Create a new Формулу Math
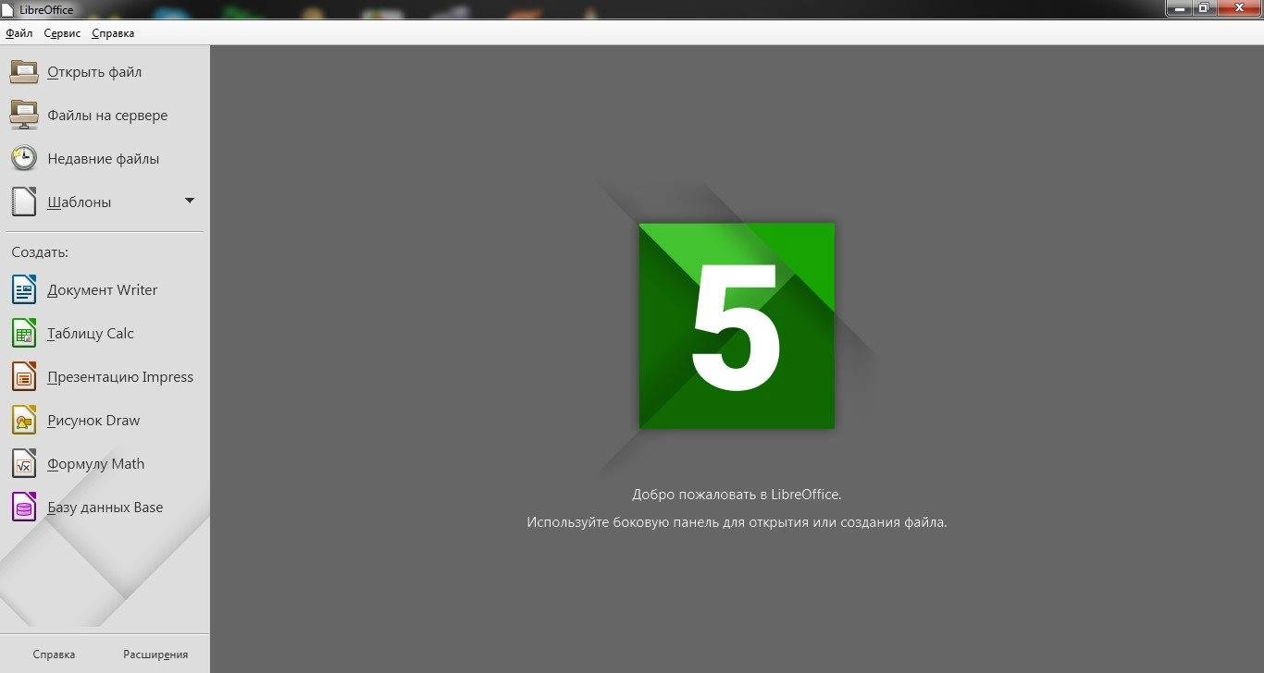The width and height of the screenshot is (1264, 673). (96, 464)
